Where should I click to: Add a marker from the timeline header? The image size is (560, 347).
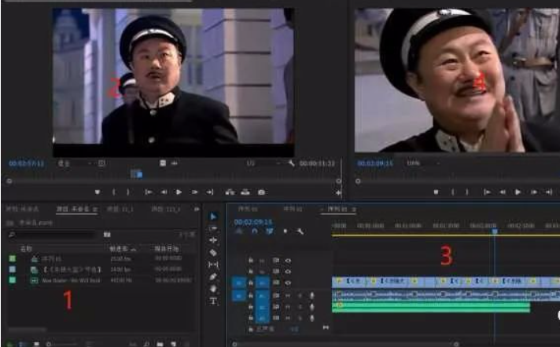[285, 232]
